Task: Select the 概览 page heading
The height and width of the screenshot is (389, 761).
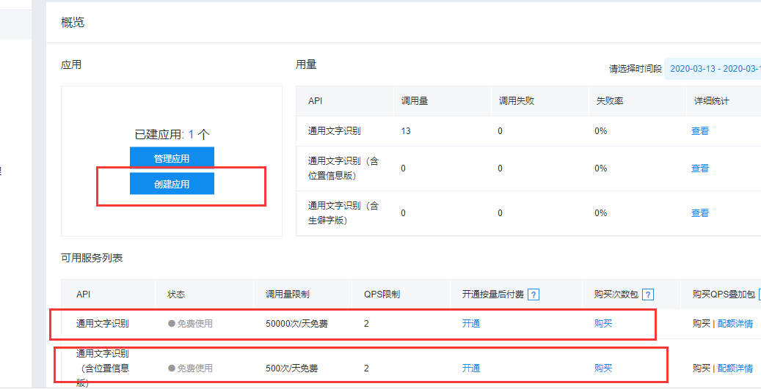Action: (x=73, y=22)
